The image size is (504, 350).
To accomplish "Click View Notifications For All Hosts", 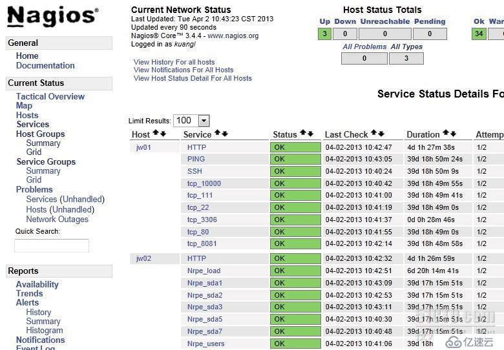I will click(x=184, y=70).
